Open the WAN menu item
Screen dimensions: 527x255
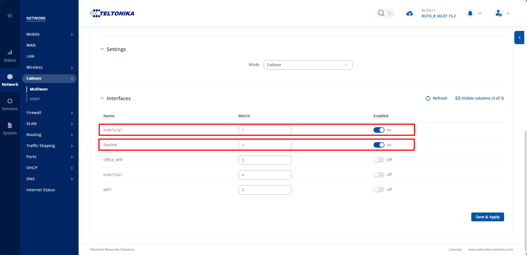click(31, 45)
